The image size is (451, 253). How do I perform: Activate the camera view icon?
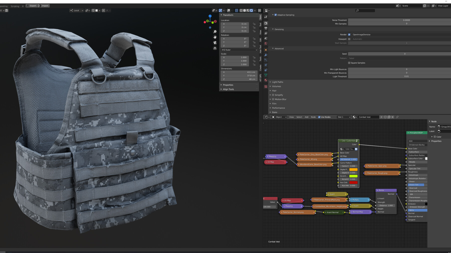(x=215, y=43)
